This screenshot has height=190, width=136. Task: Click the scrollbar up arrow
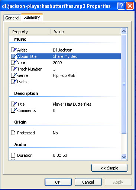pyautogui.click(x=124, y=31)
